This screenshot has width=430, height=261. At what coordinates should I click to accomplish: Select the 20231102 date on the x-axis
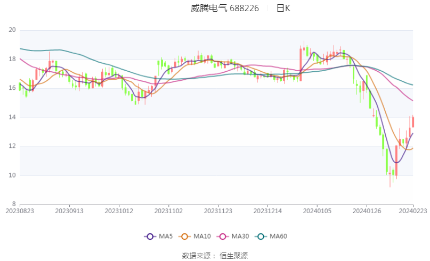(168, 211)
